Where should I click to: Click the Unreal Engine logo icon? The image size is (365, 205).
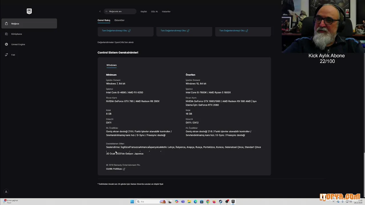click(x=6, y=44)
